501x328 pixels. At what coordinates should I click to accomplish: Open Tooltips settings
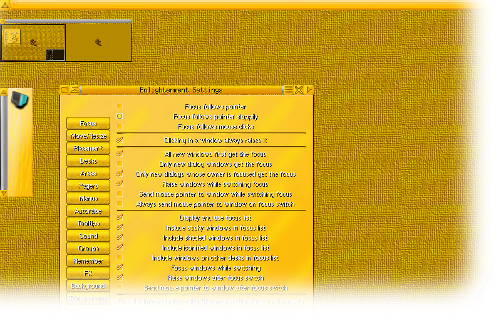[x=88, y=224]
